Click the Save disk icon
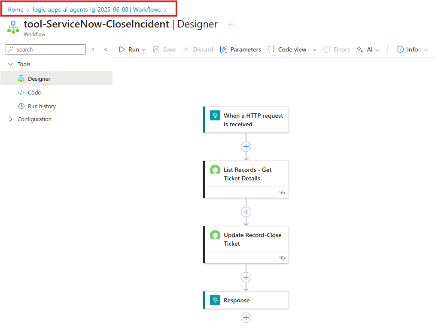This screenshot has width=435, height=332. [x=156, y=49]
